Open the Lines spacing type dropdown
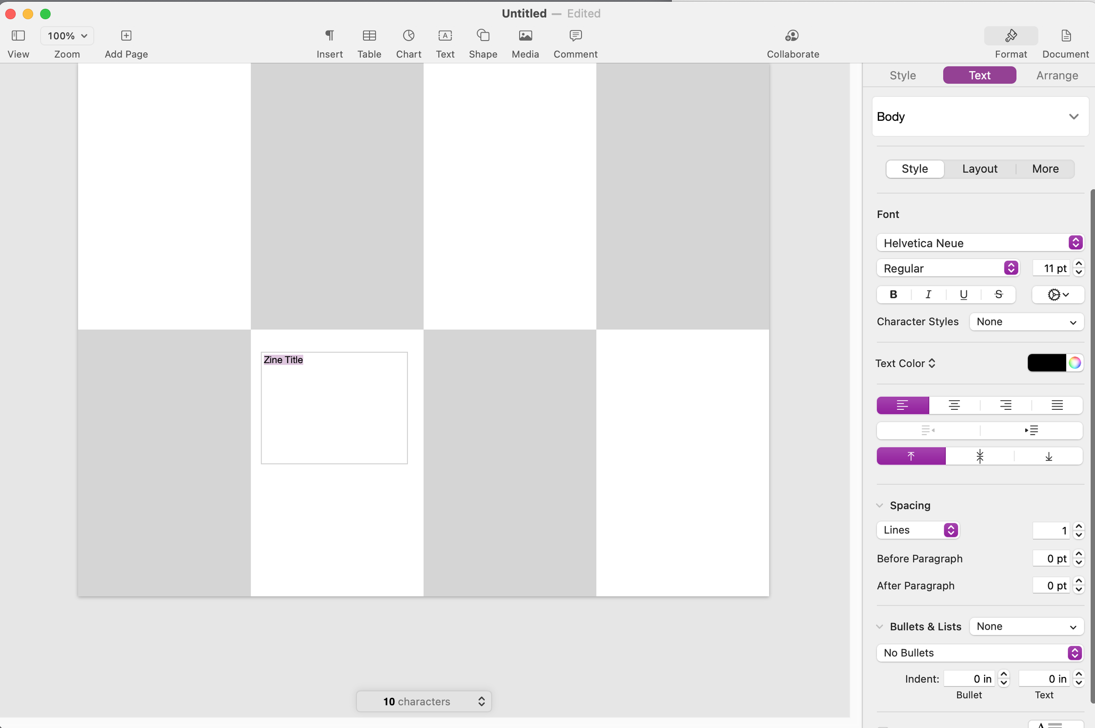Image resolution: width=1095 pixels, height=728 pixels. [x=918, y=530]
